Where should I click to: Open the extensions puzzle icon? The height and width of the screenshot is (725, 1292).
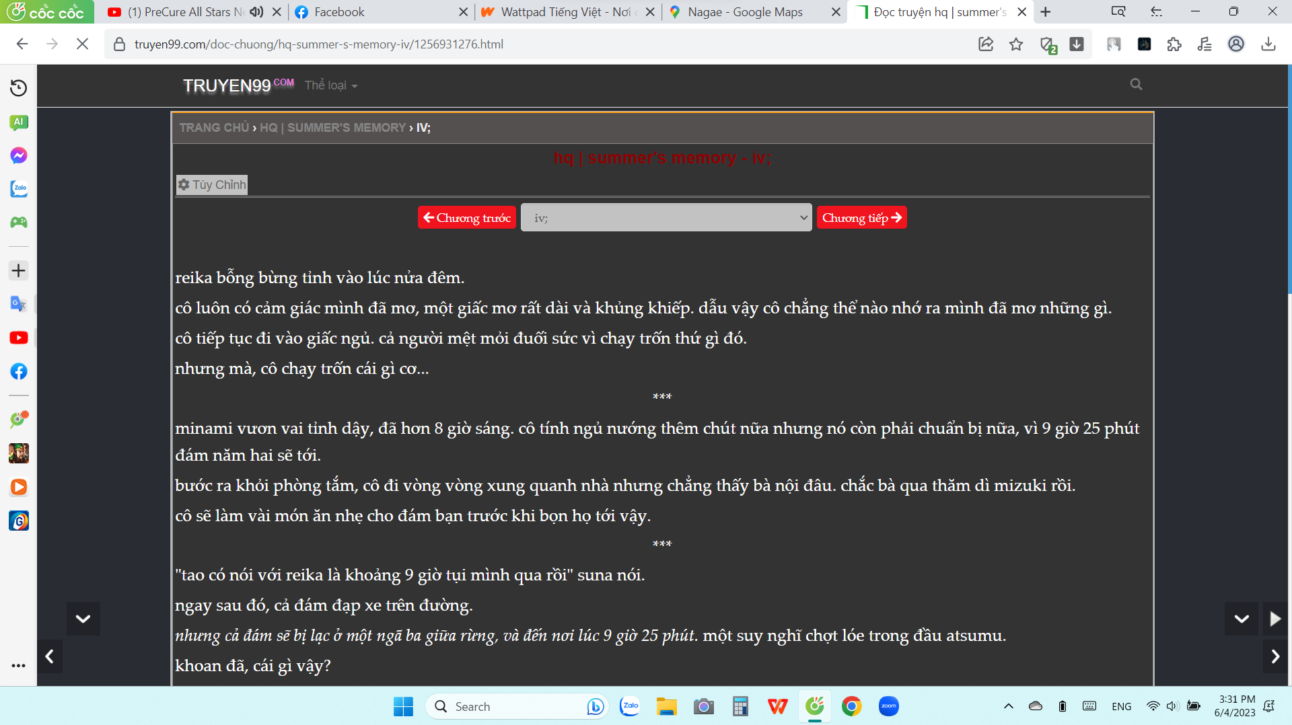coord(1174,44)
